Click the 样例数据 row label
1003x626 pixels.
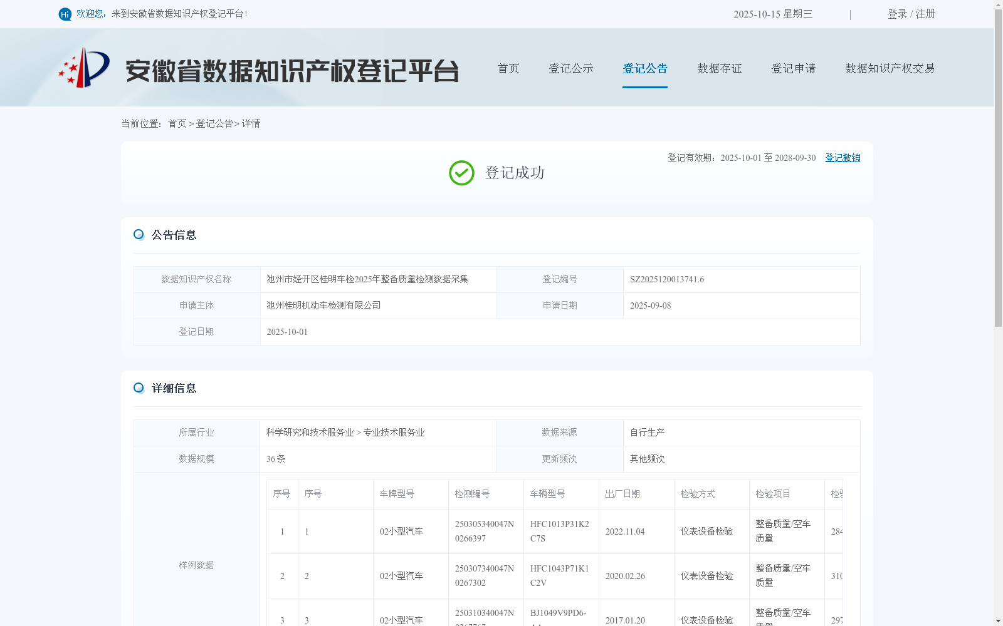point(196,565)
